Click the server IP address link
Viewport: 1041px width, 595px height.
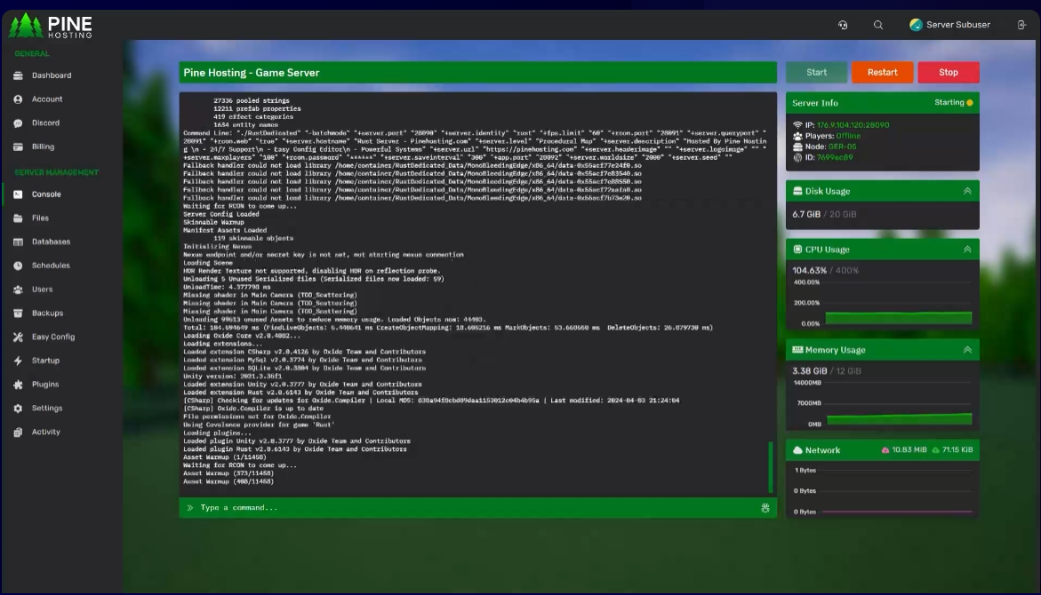point(853,124)
